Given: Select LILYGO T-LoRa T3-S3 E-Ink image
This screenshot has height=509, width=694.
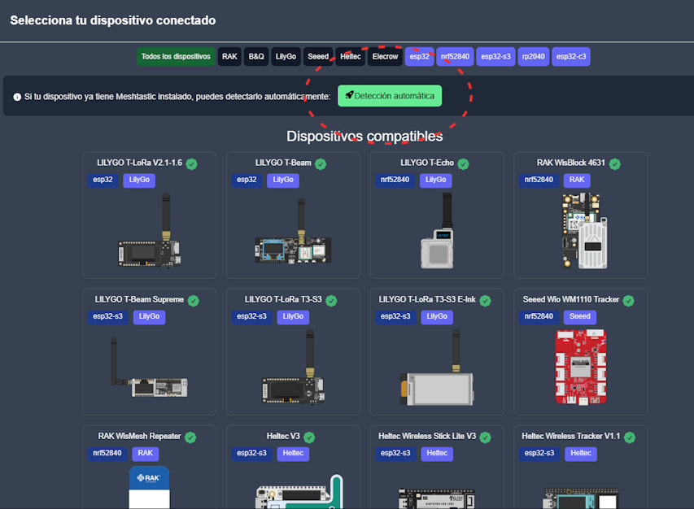Looking at the screenshot, I should coord(436,367).
